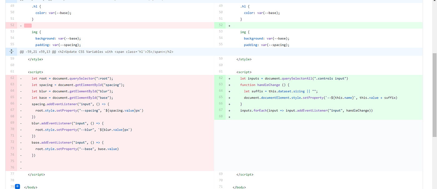Click added line 'function handleChange () {'
This screenshot has width=437, height=189.
pyautogui.click(x=265, y=85)
